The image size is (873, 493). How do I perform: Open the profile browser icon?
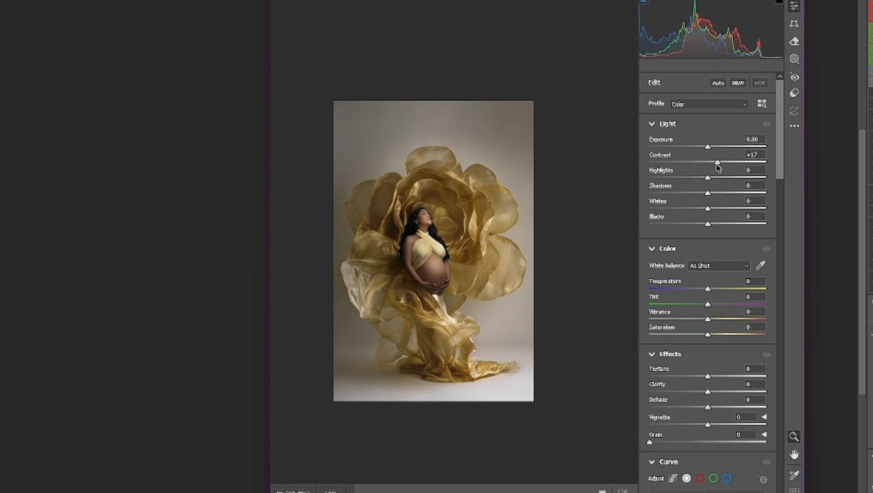point(762,104)
